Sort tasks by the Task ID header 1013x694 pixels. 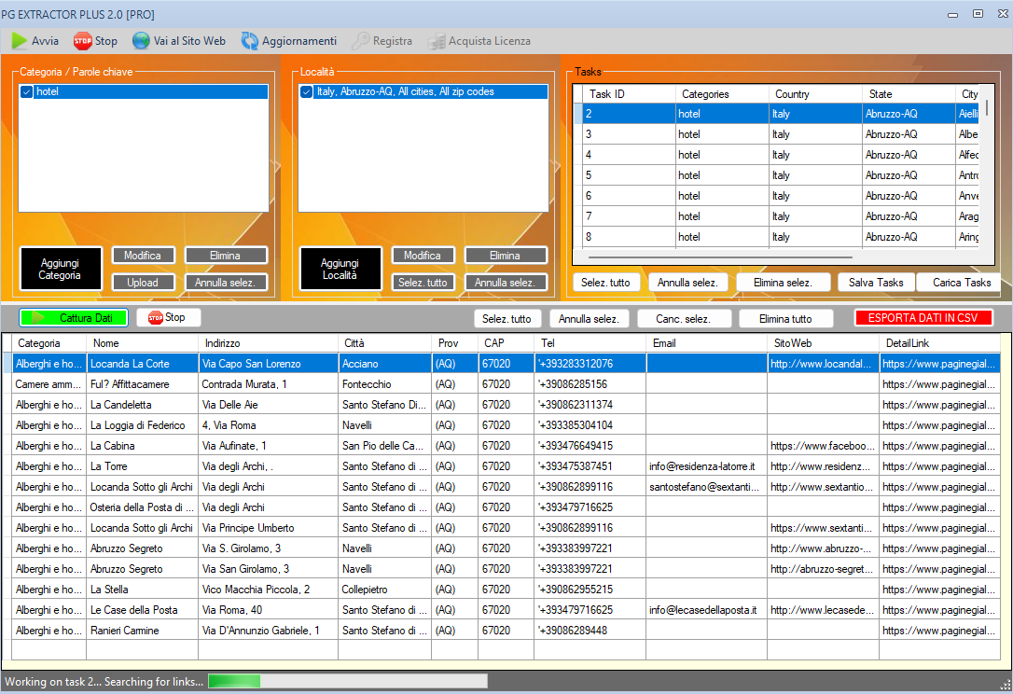[628, 94]
